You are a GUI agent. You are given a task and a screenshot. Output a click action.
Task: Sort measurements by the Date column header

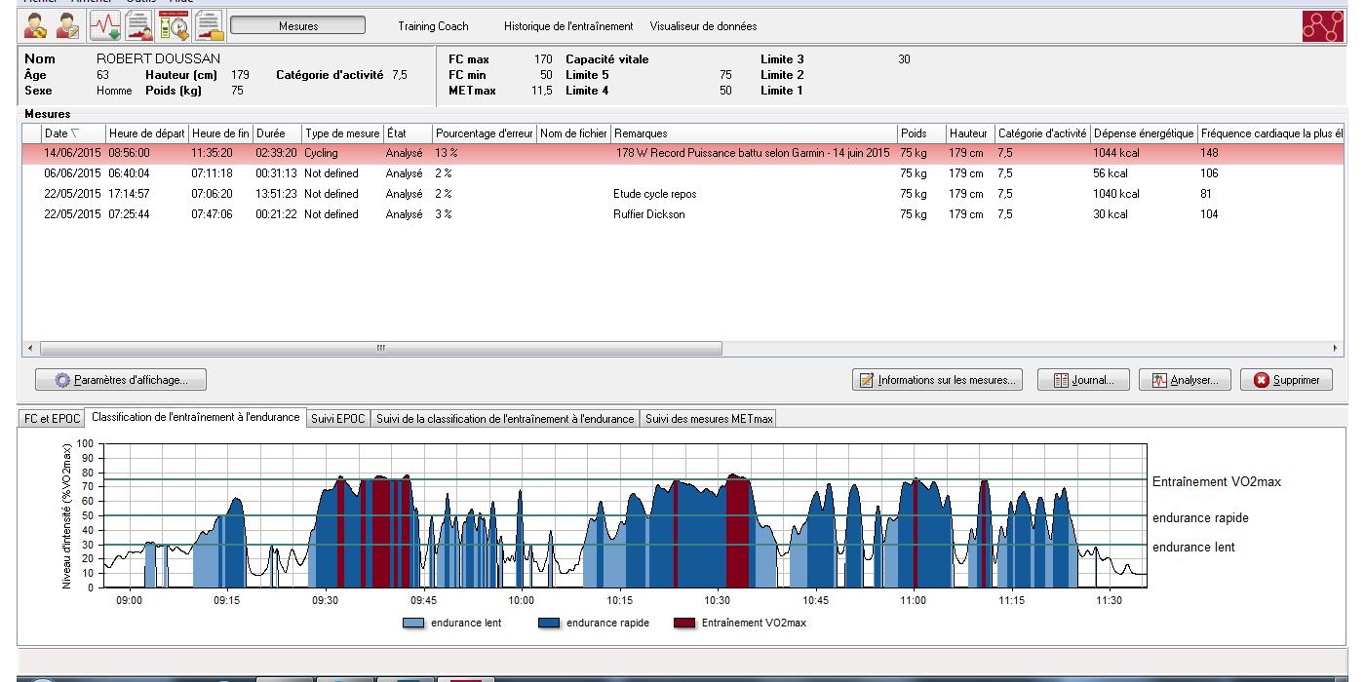pyautogui.click(x=62, y=133)
